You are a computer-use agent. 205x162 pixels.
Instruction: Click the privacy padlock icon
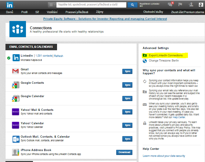(x=145, y=123)
